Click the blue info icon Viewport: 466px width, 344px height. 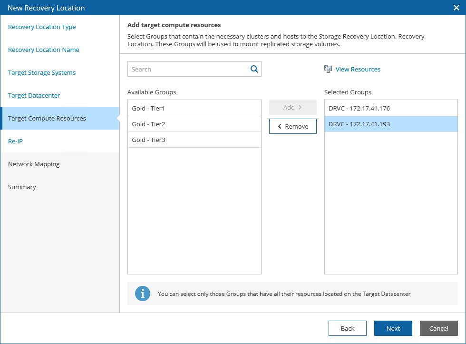click(143, 293)
